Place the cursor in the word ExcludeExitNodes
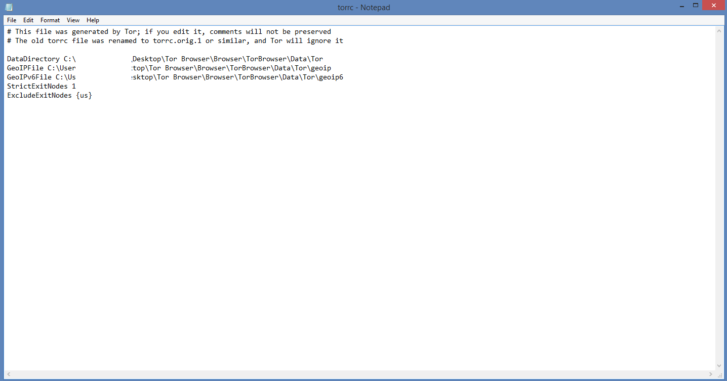This screenshot has height=381, width=727. coord(39,96)
